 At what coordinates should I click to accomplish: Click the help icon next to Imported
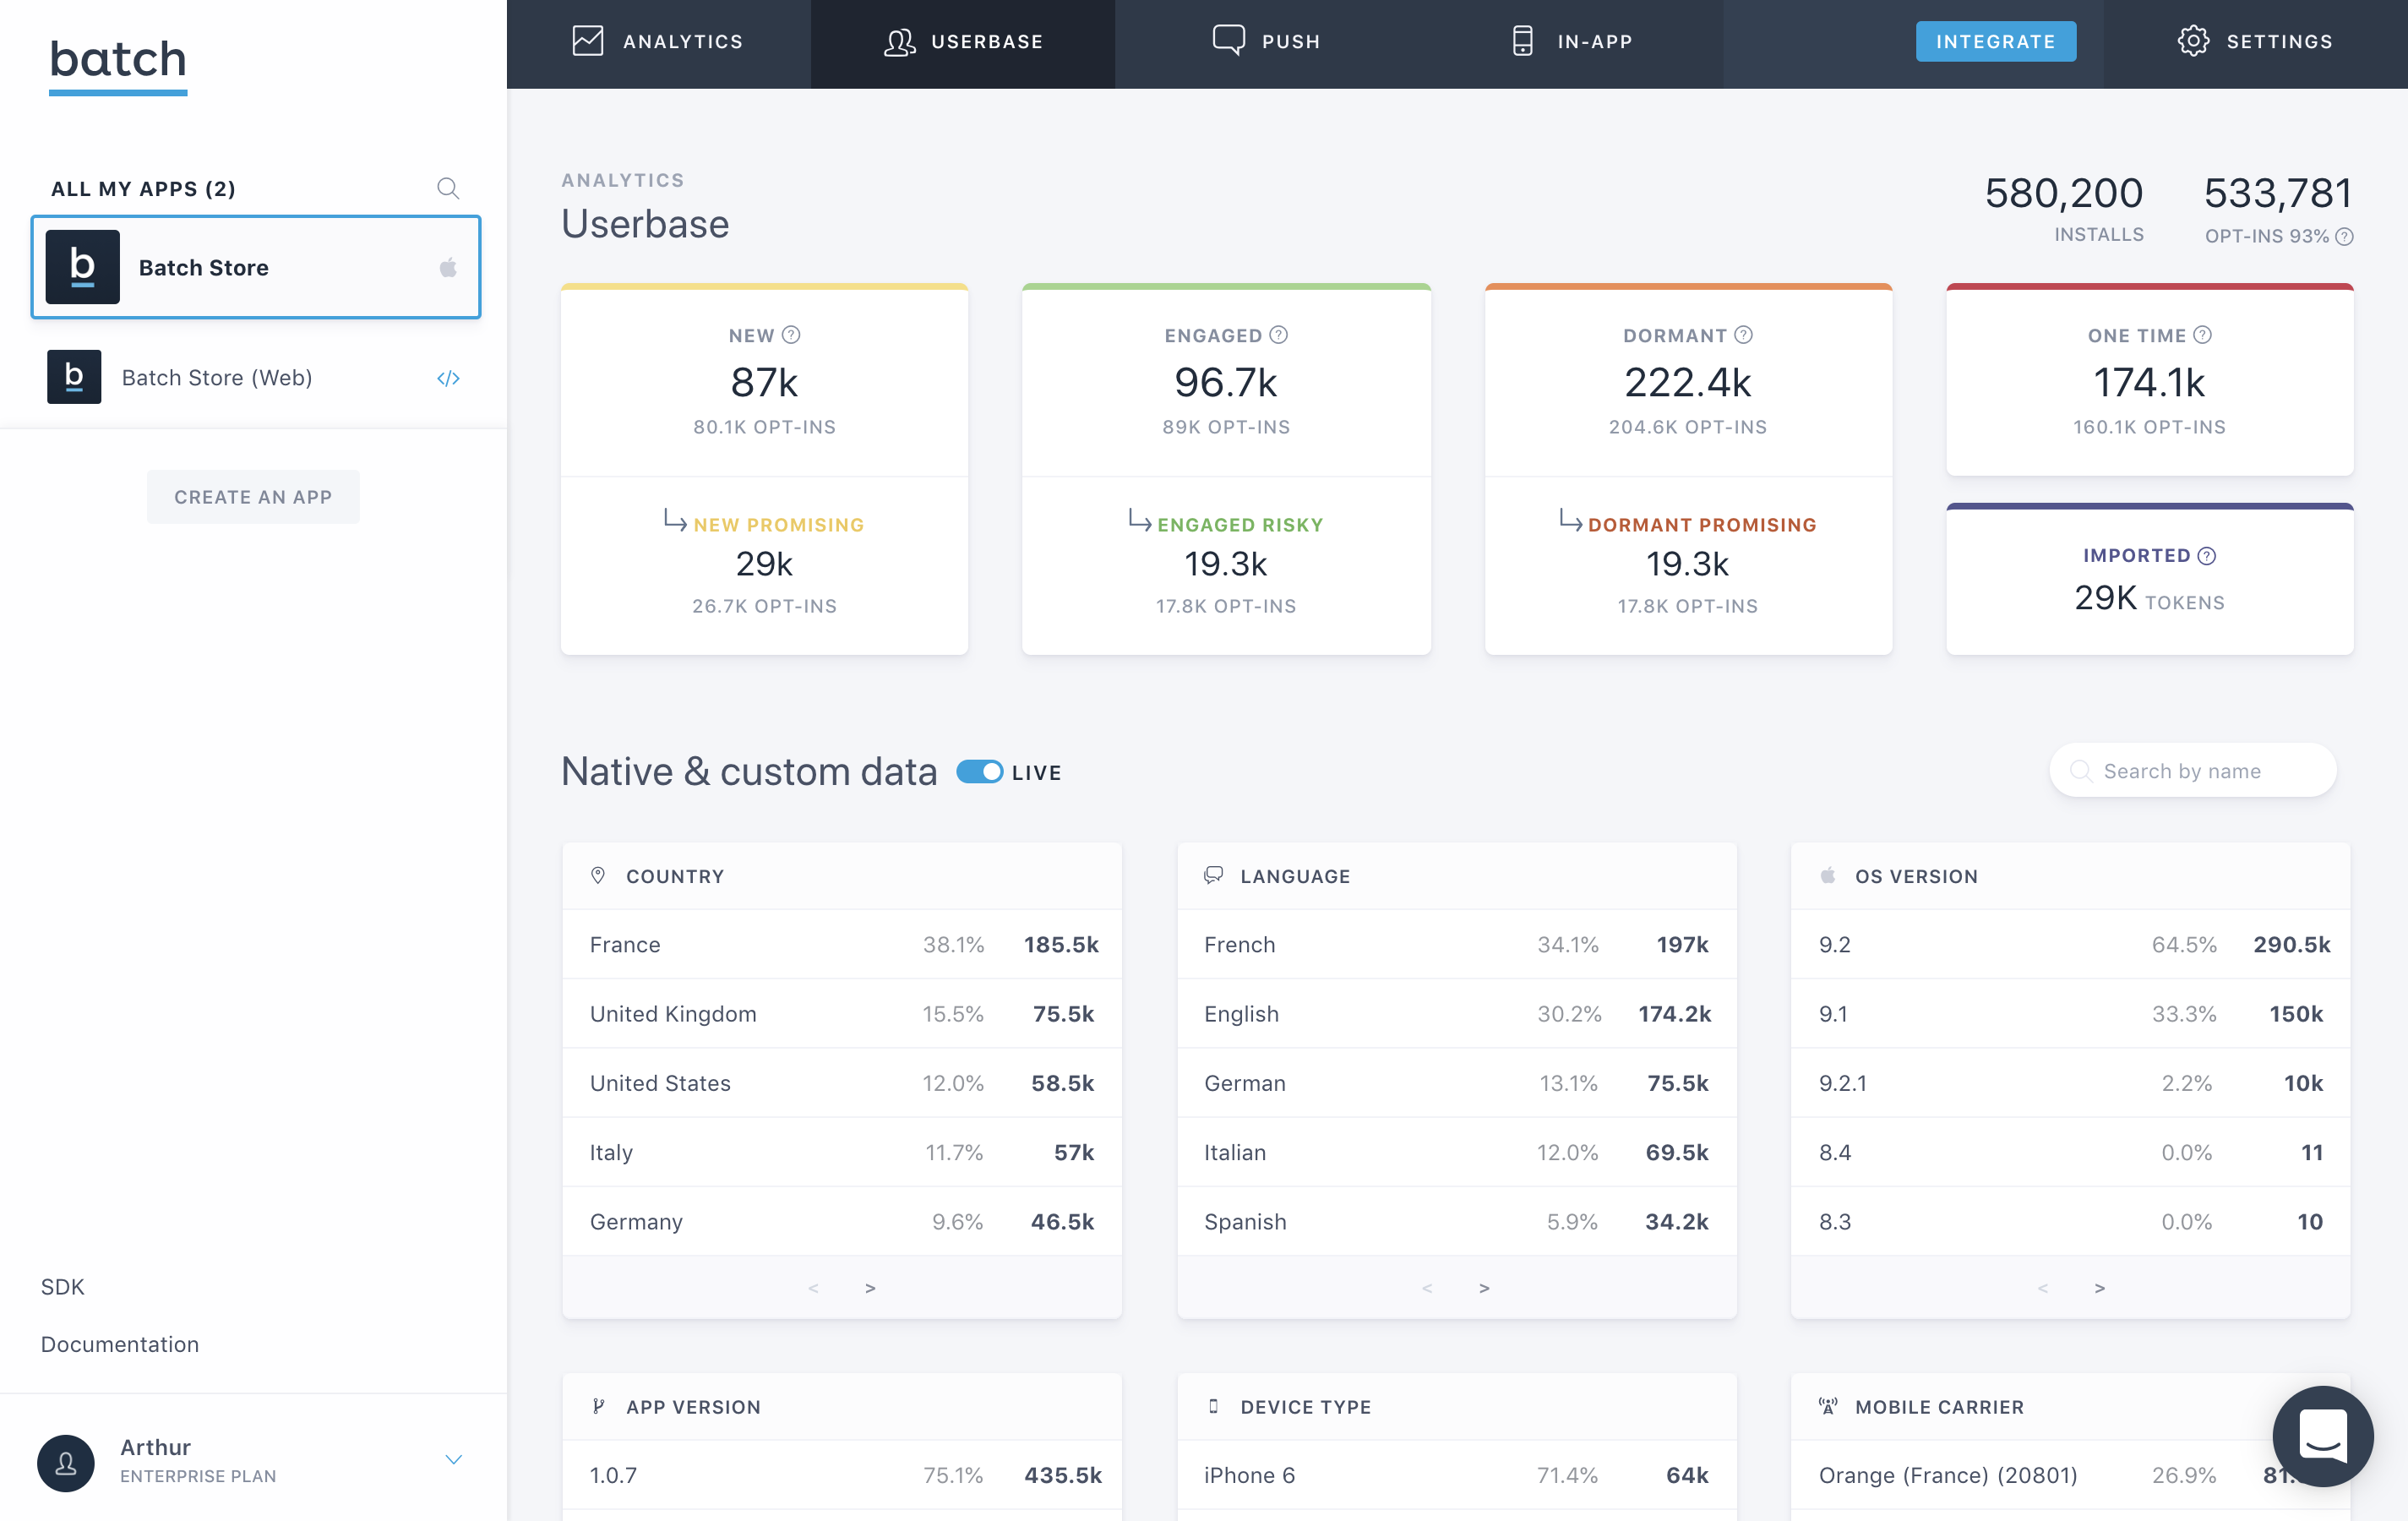(x=2207, y=556)
